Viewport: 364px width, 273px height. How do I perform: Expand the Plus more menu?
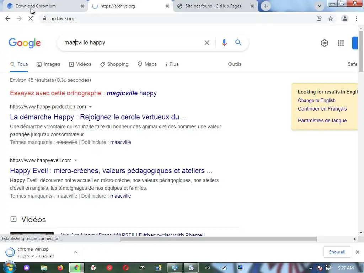point(172,64)
